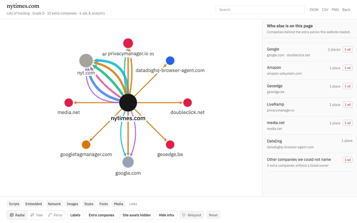Toggle the Network filter
This screenshot has width=357, height=223.
click(x=54, y=204)
